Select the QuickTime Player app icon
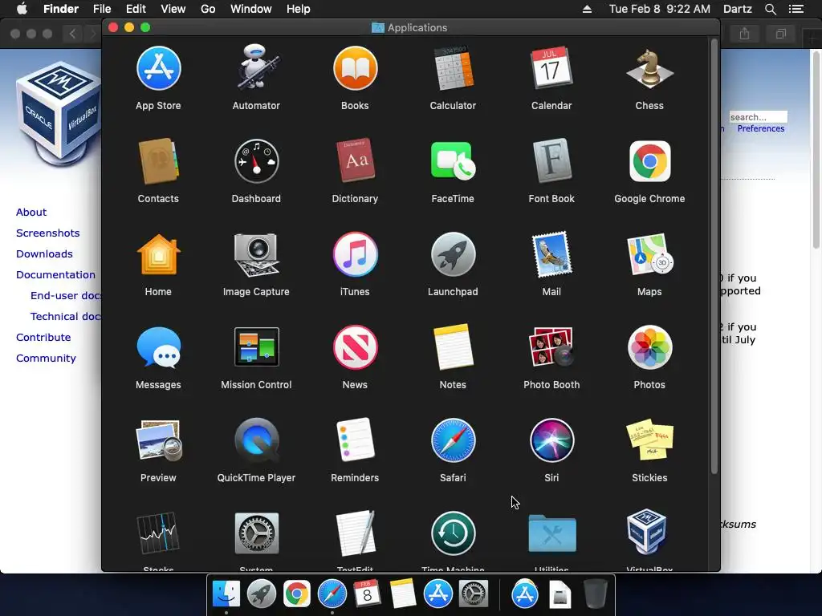822x616 pixels. 256,440
